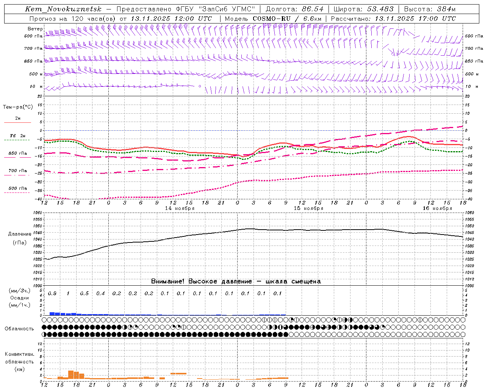The height and width of the screenshot is (388, 485).
Task: Click the 'Высота: 384м' header value
Action: point(430,9)
